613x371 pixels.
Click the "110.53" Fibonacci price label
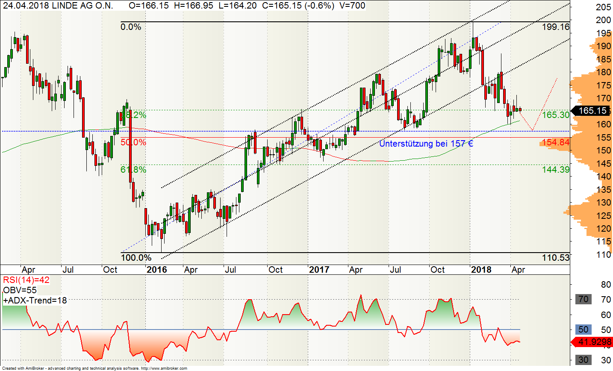tap(556, 258)
